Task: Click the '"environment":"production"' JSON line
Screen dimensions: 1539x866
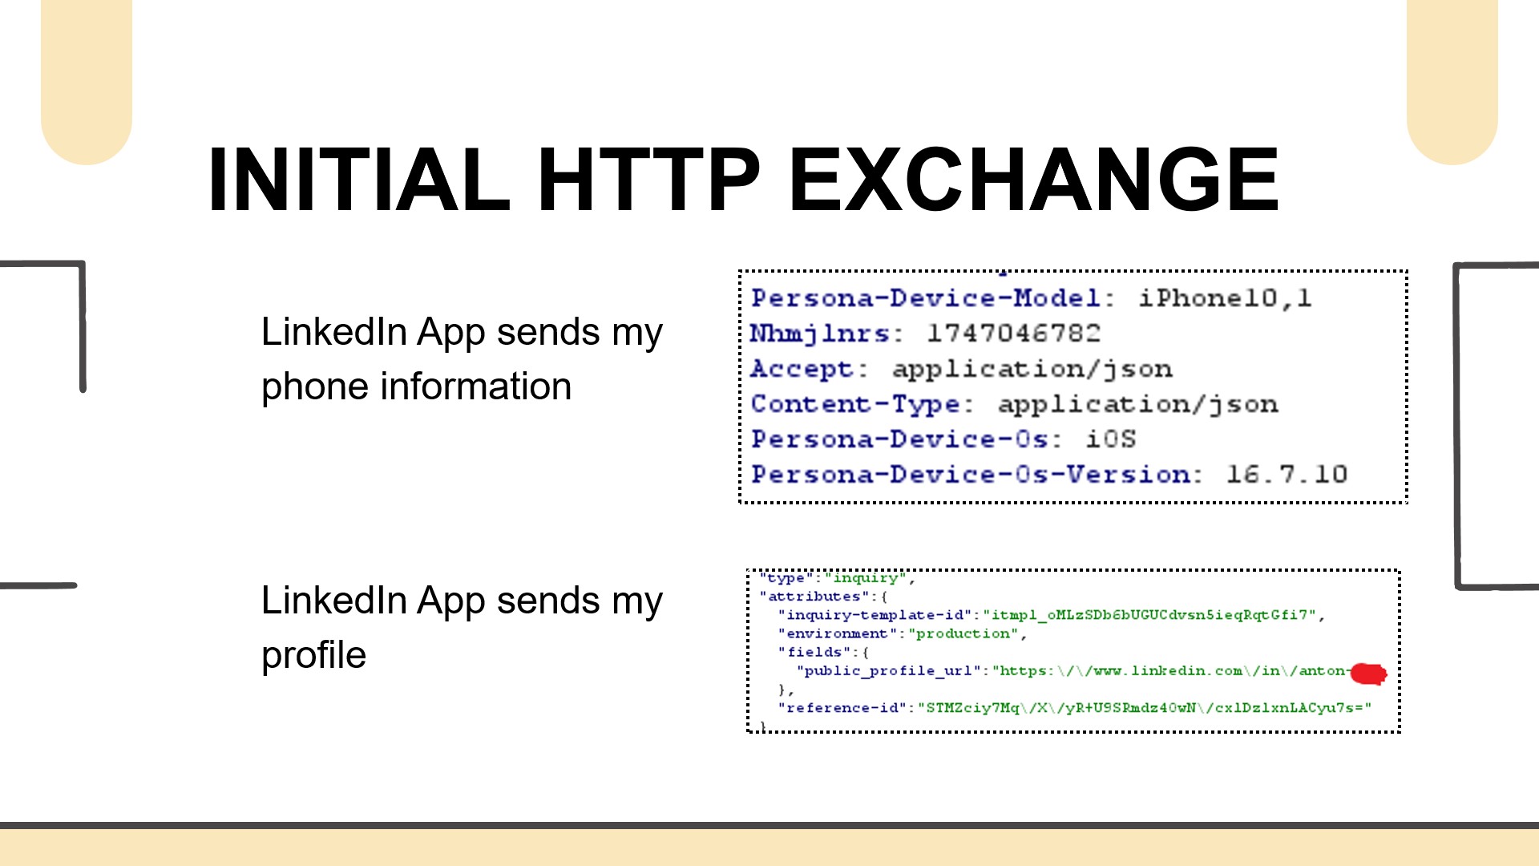Action: [903, 633]
